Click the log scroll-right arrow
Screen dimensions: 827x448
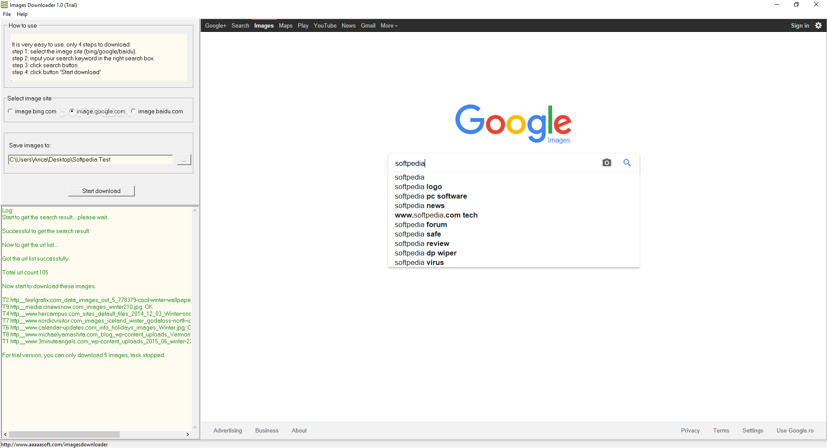[x=188, y=434]
